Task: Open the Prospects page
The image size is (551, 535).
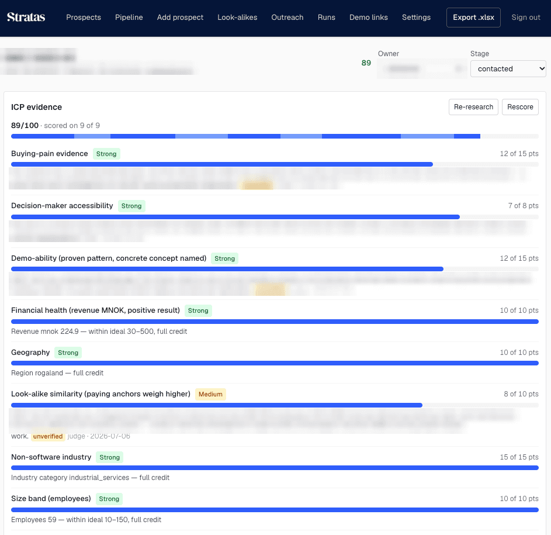Action: (x=84, y=17)
